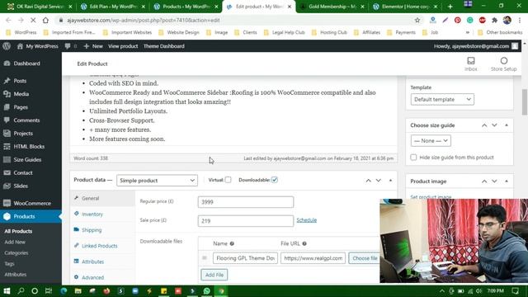This screenshot has width=528, height=297.
Task: Click the file Name input field
Action: pyautogui.click(x=245, y=258)
